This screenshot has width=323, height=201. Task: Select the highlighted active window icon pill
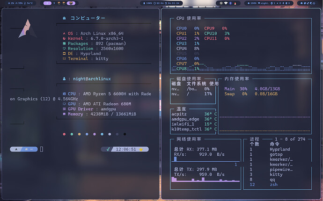tap(71, 3)
